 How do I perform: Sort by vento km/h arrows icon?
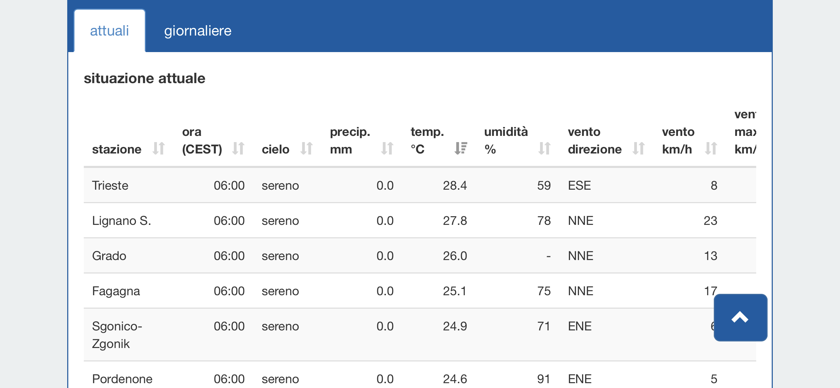(711, 148)
